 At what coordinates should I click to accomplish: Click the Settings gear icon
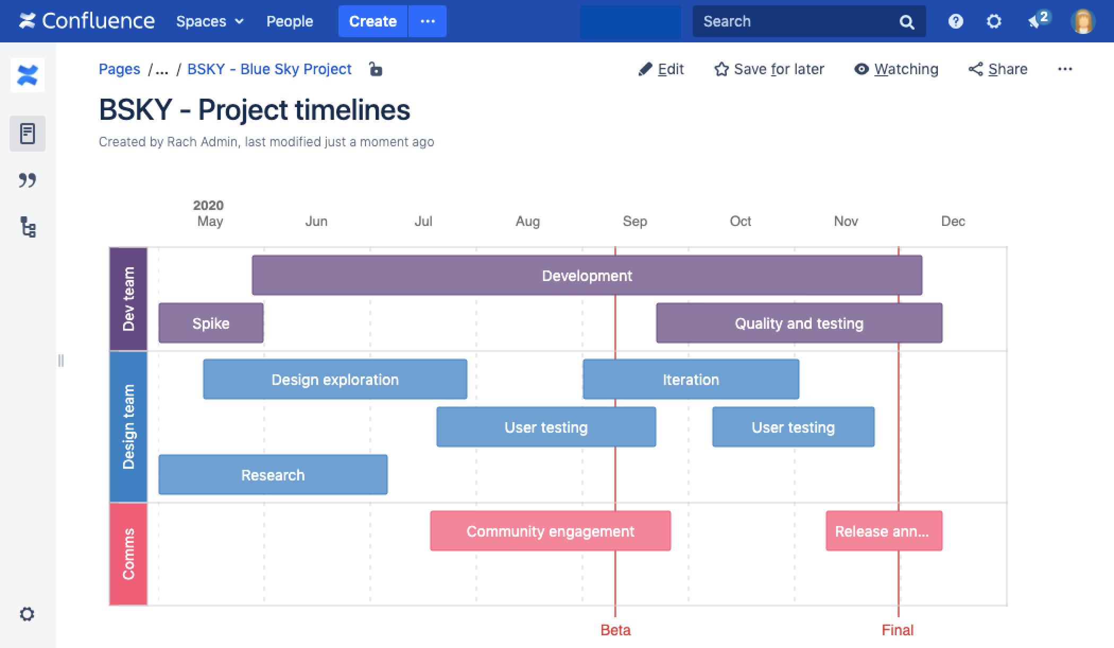point(995,21)
